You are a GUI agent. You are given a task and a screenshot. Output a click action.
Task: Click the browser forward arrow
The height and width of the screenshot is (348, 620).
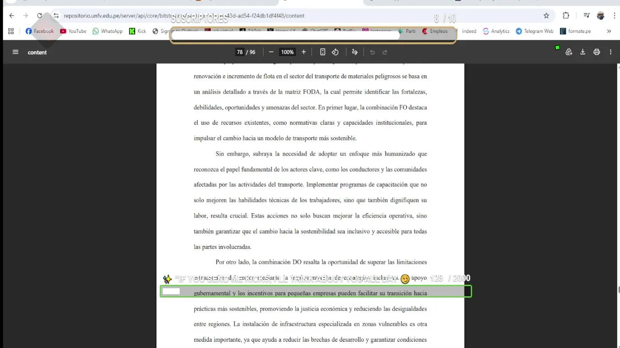(x=26, y=15)
